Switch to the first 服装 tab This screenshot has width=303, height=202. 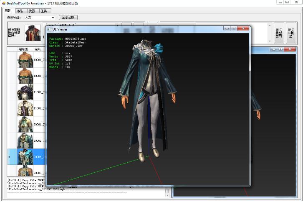coord(8,10)
